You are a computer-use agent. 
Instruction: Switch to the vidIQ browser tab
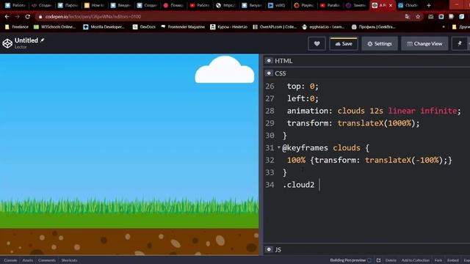pos(278,5)
